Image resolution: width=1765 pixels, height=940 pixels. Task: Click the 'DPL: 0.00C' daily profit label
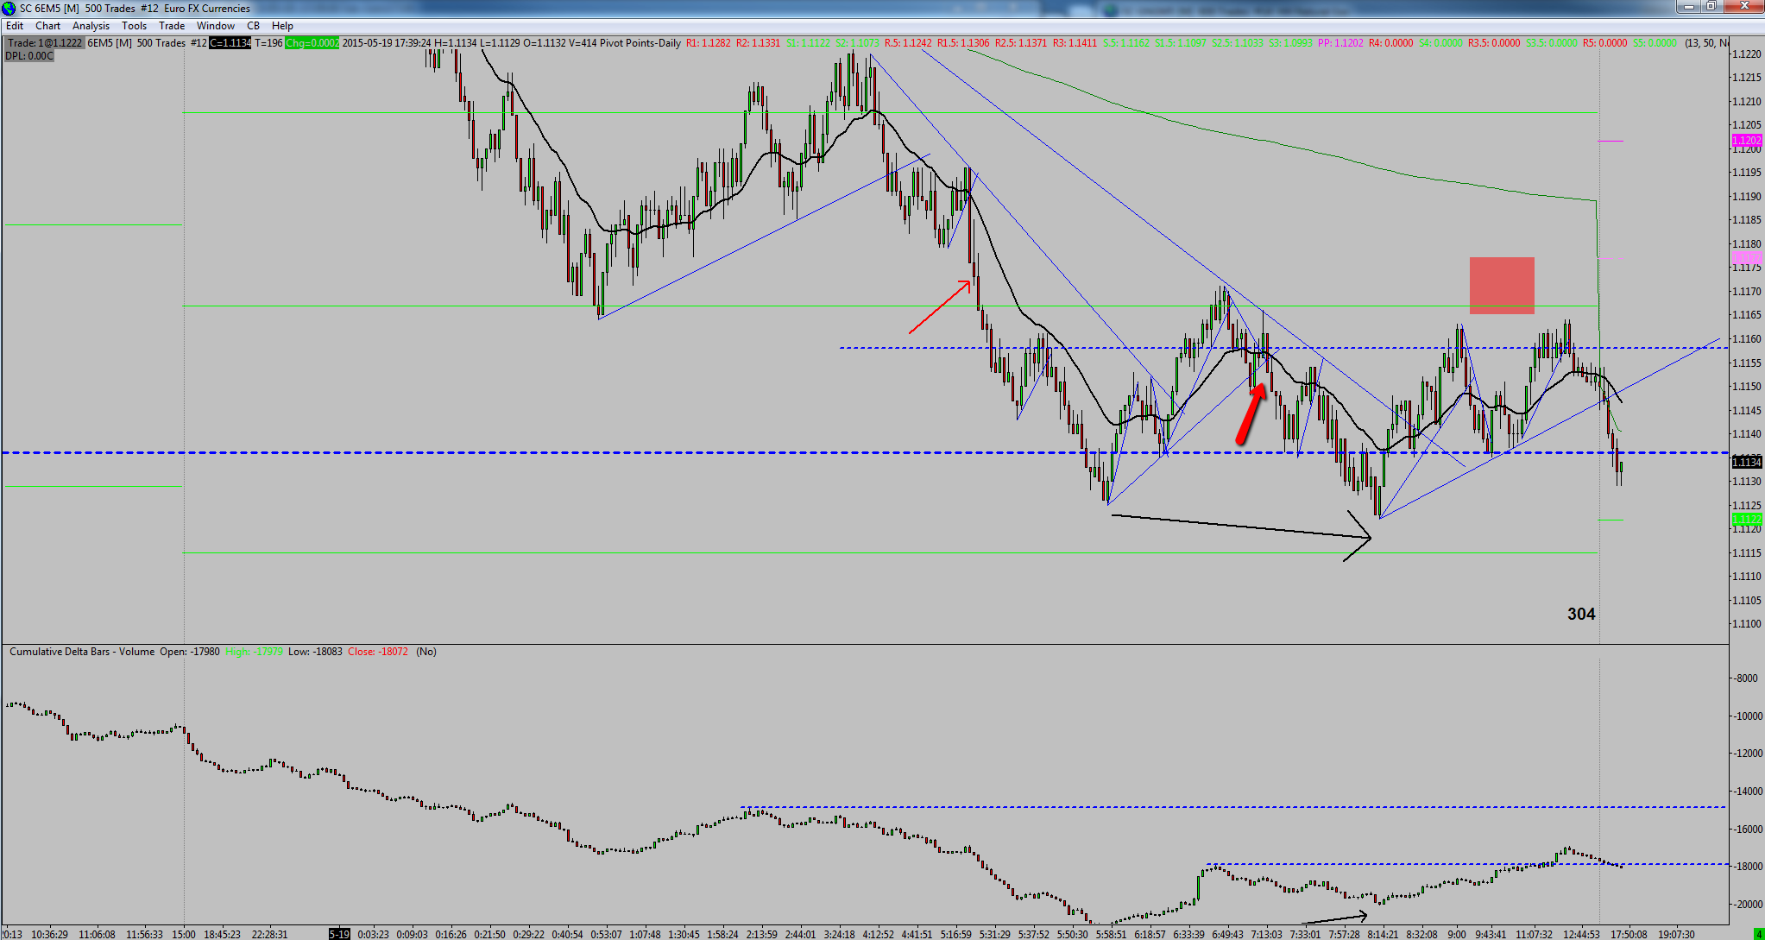[x=29, y=56]
